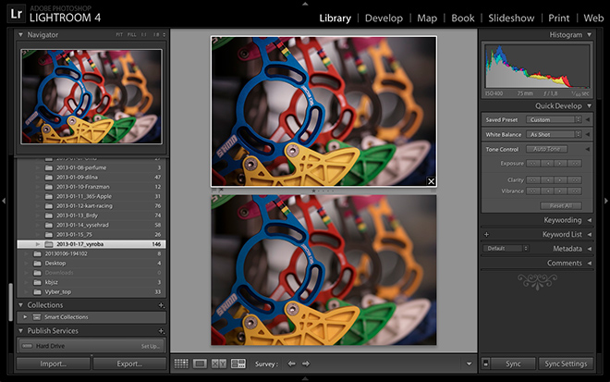Increase Exposure by large step
Viewport: 610px width, 382px height.
[x=575, y=164]
